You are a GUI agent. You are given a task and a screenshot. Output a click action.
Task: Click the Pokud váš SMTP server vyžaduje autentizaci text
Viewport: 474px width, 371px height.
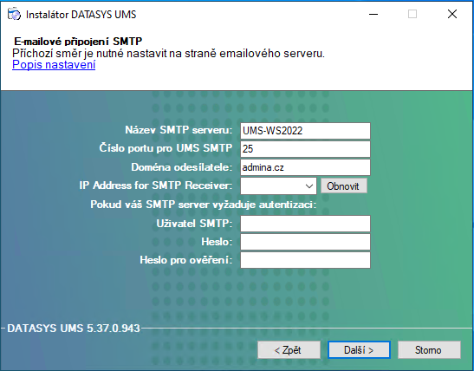click(203, 205)
